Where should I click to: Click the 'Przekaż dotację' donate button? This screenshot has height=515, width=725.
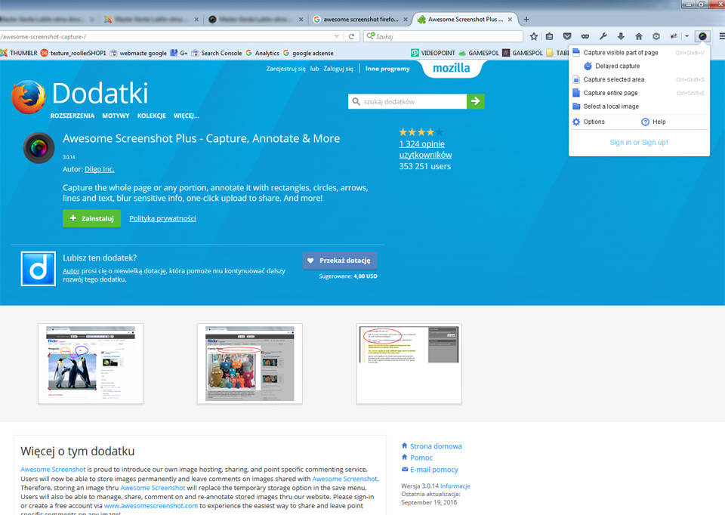pos(340,261)
